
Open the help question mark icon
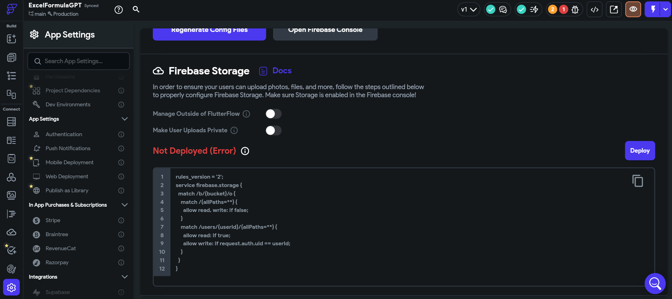119,10
